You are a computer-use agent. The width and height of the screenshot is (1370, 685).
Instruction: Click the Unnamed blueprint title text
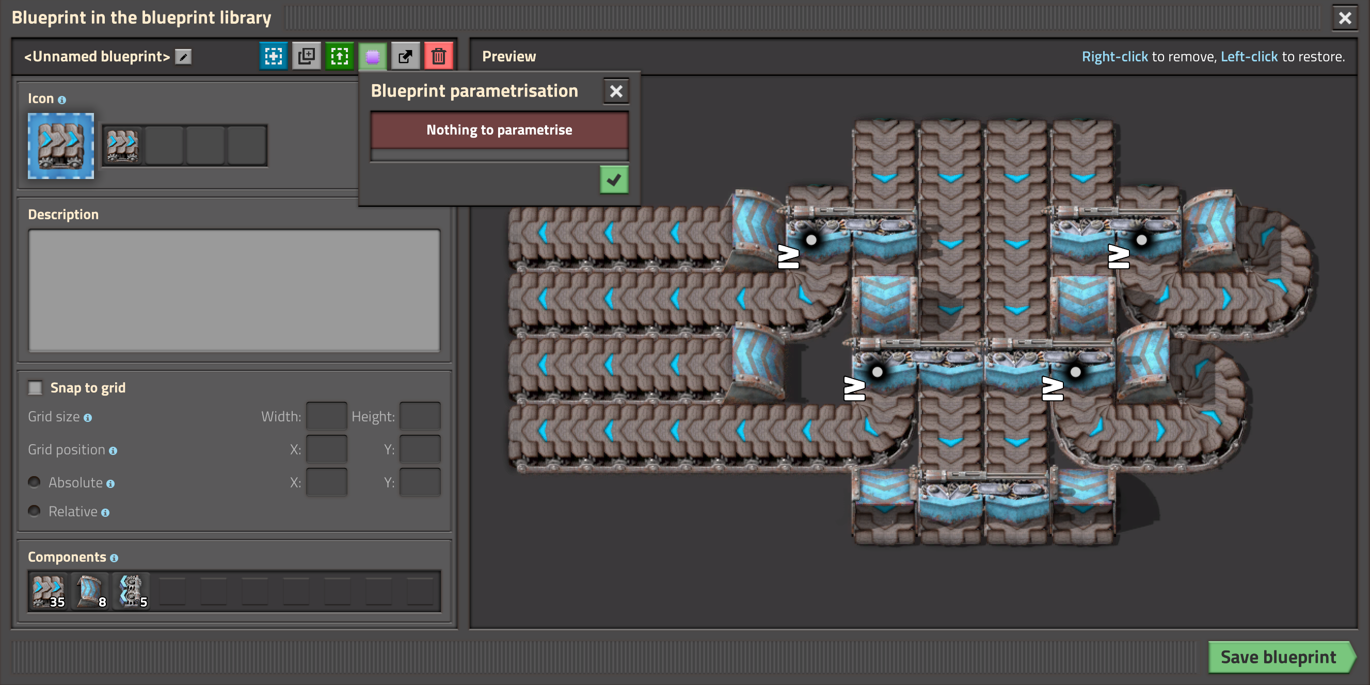click(x=97, y=57)
